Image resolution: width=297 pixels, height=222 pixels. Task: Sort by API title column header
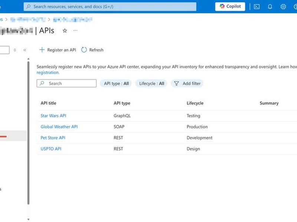49,103
